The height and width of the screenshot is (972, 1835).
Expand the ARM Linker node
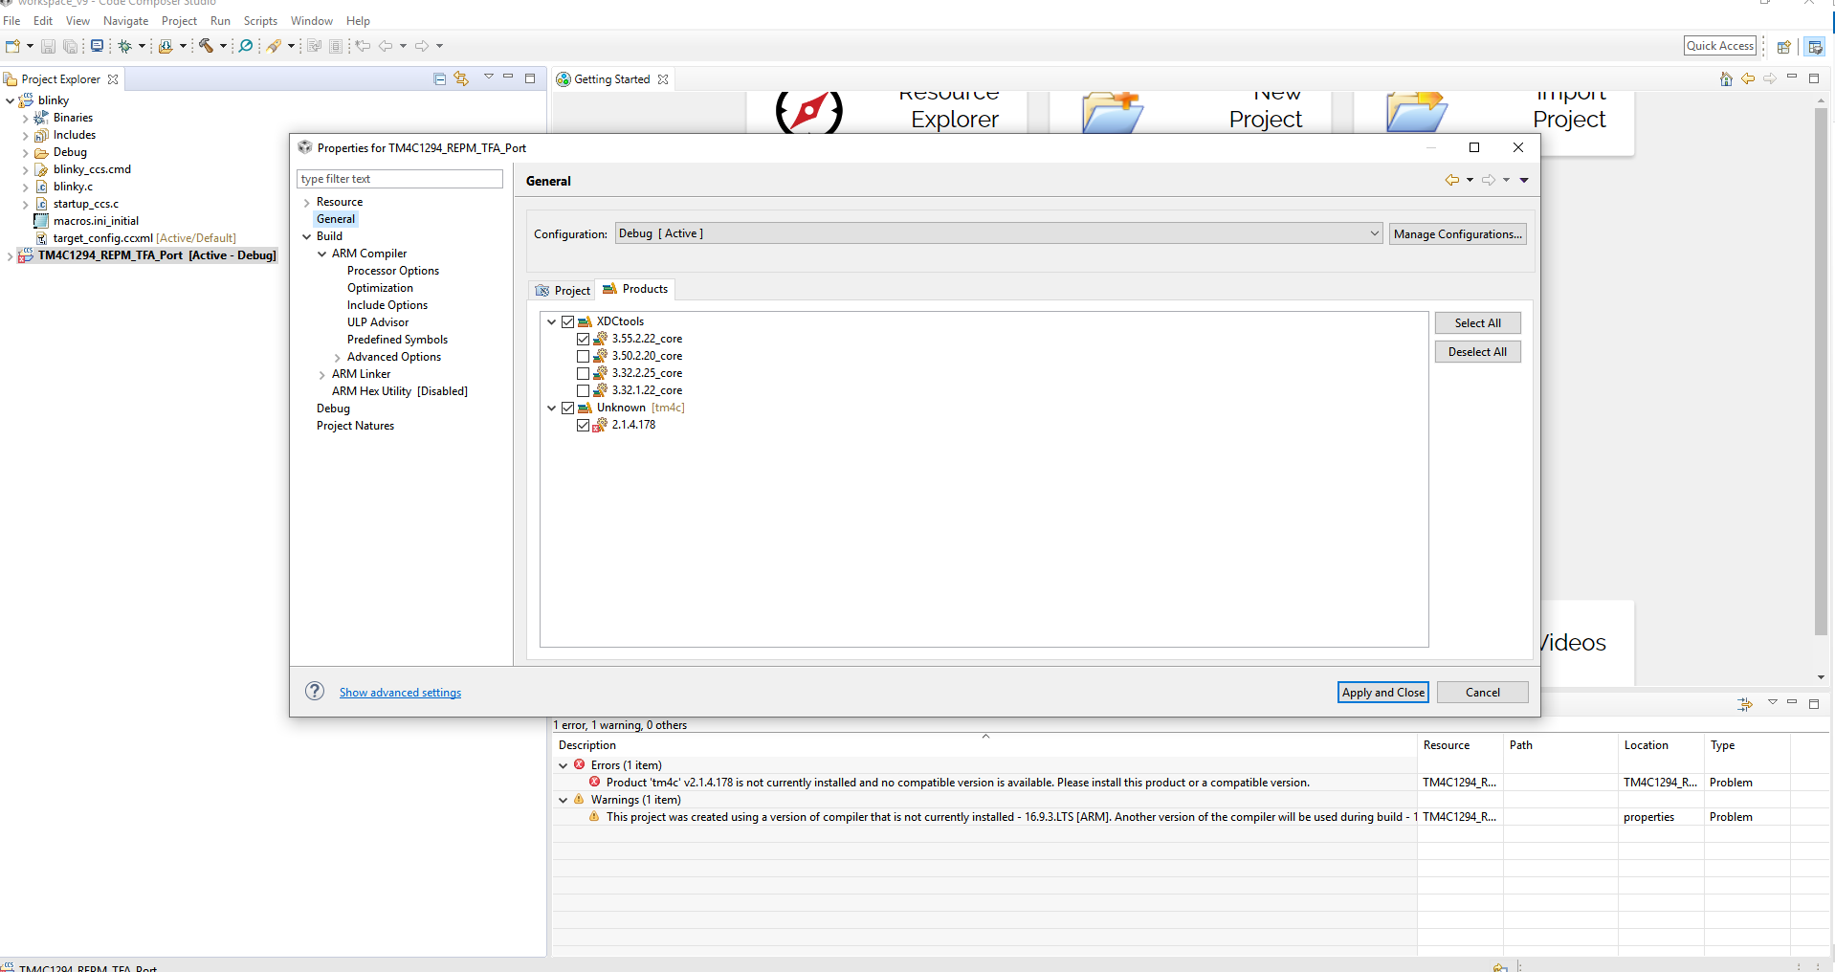coord(322,375)
